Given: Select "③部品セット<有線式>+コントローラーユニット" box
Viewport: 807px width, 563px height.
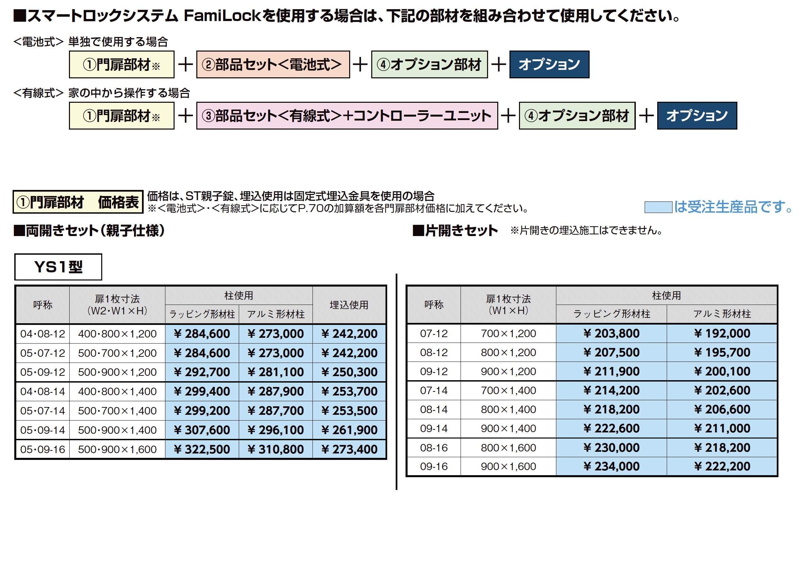Looking at the screenshot, I should (347, 116).
